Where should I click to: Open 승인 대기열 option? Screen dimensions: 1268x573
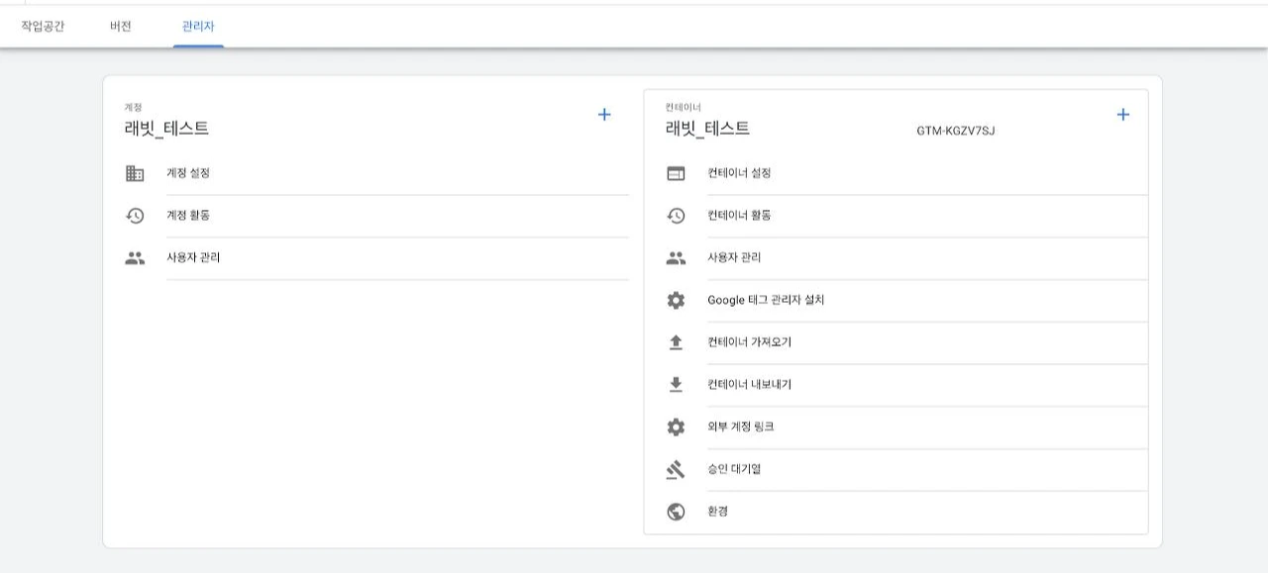(734, 469)
